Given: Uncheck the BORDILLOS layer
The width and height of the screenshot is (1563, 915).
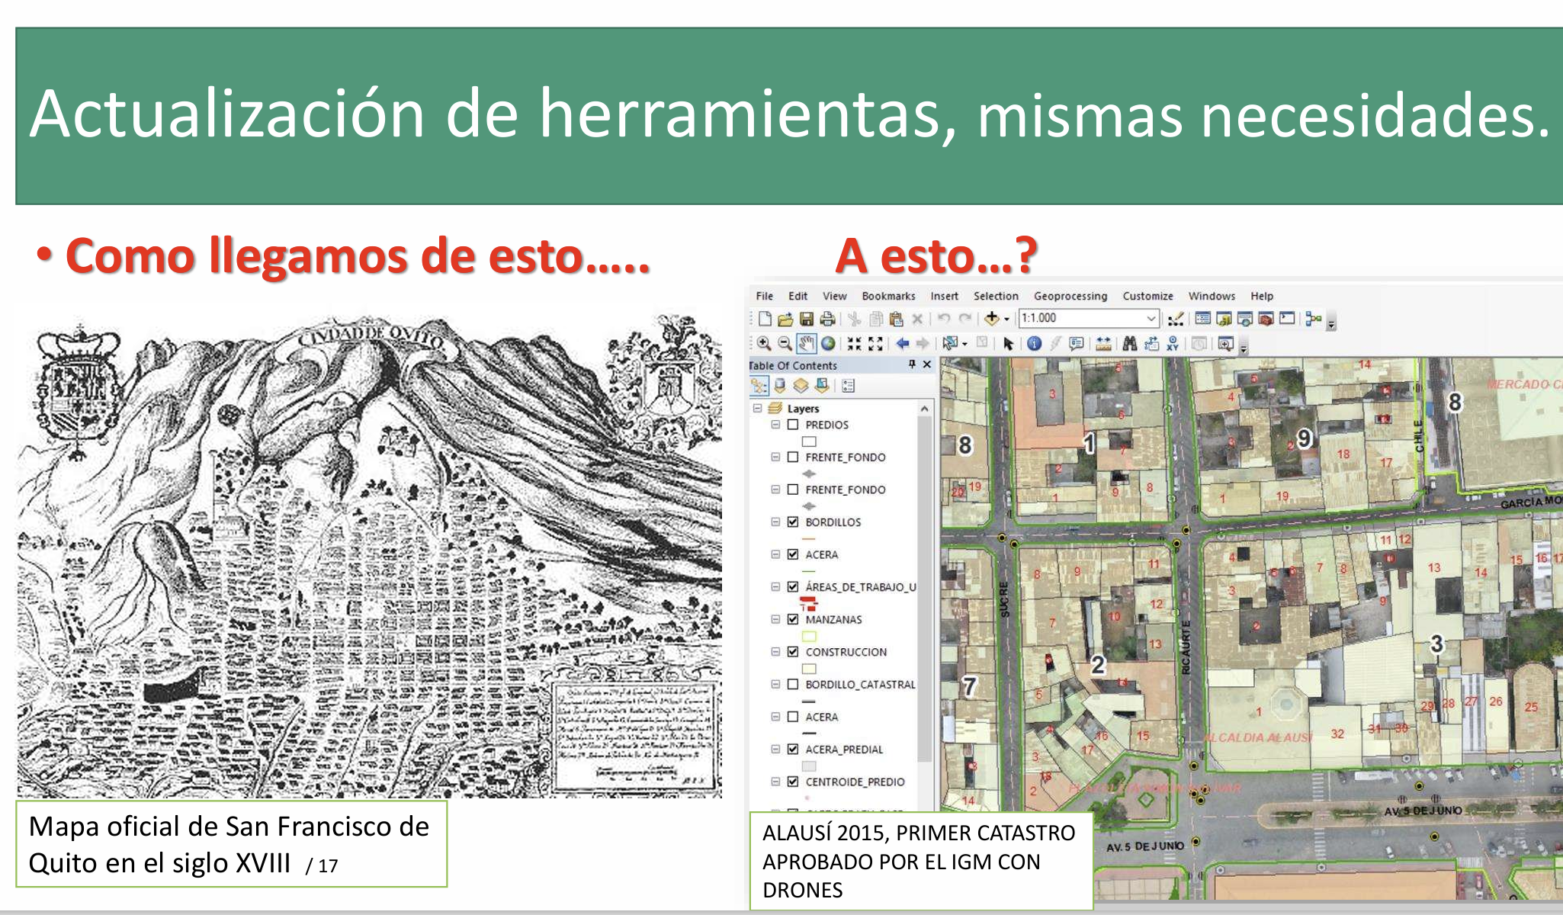Looking at the screenshot, I should pos(793,522).
